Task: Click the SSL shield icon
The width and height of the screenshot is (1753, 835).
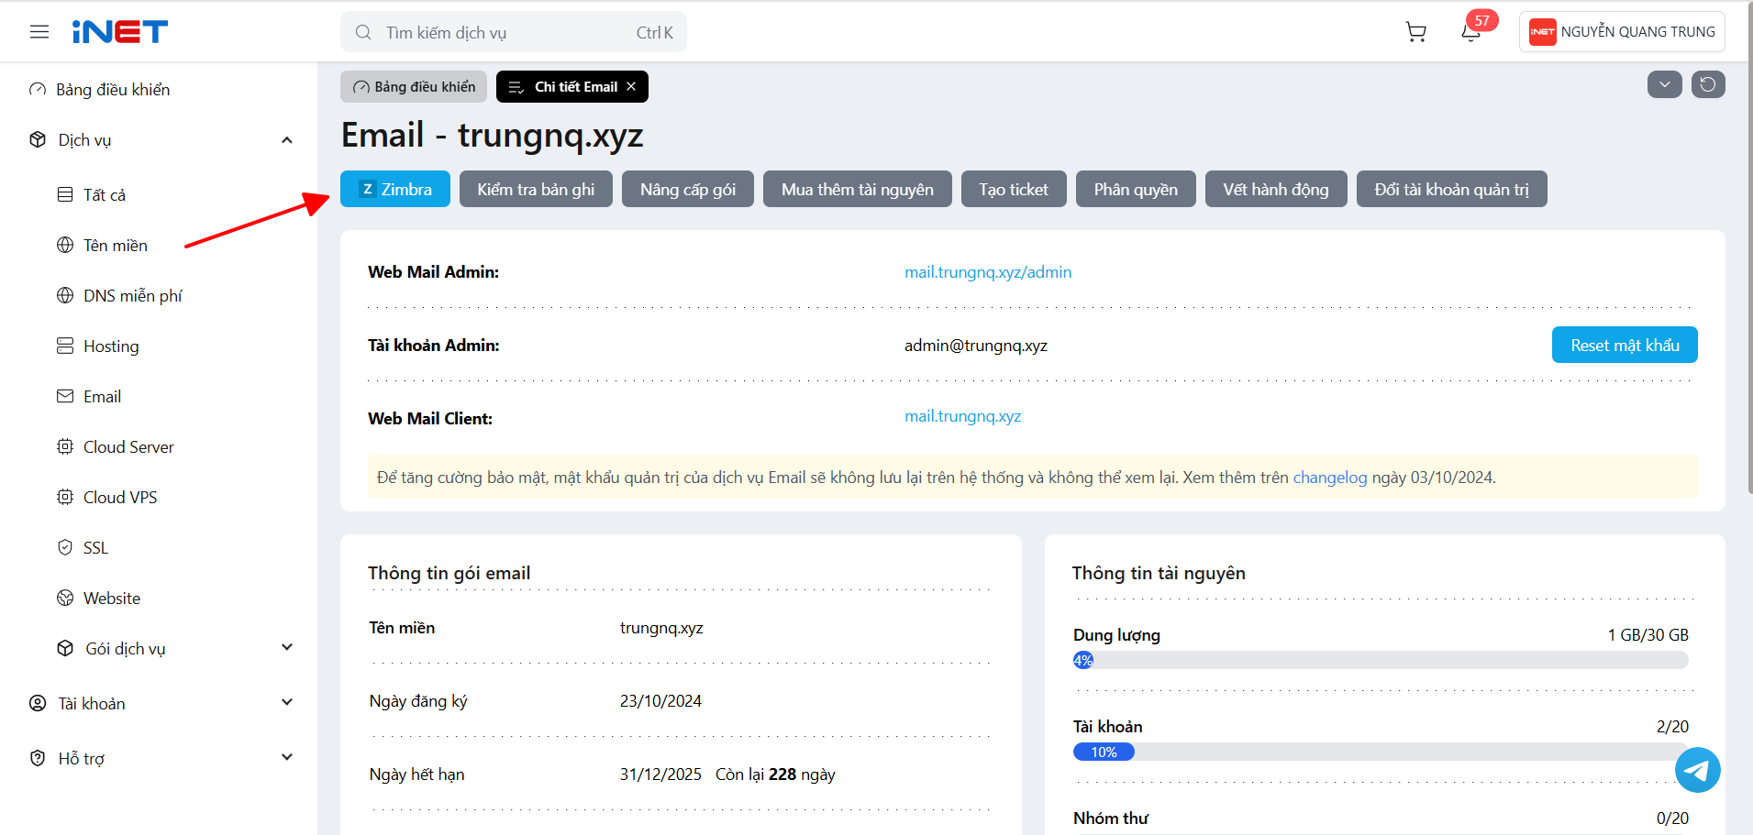Action: 65,547
